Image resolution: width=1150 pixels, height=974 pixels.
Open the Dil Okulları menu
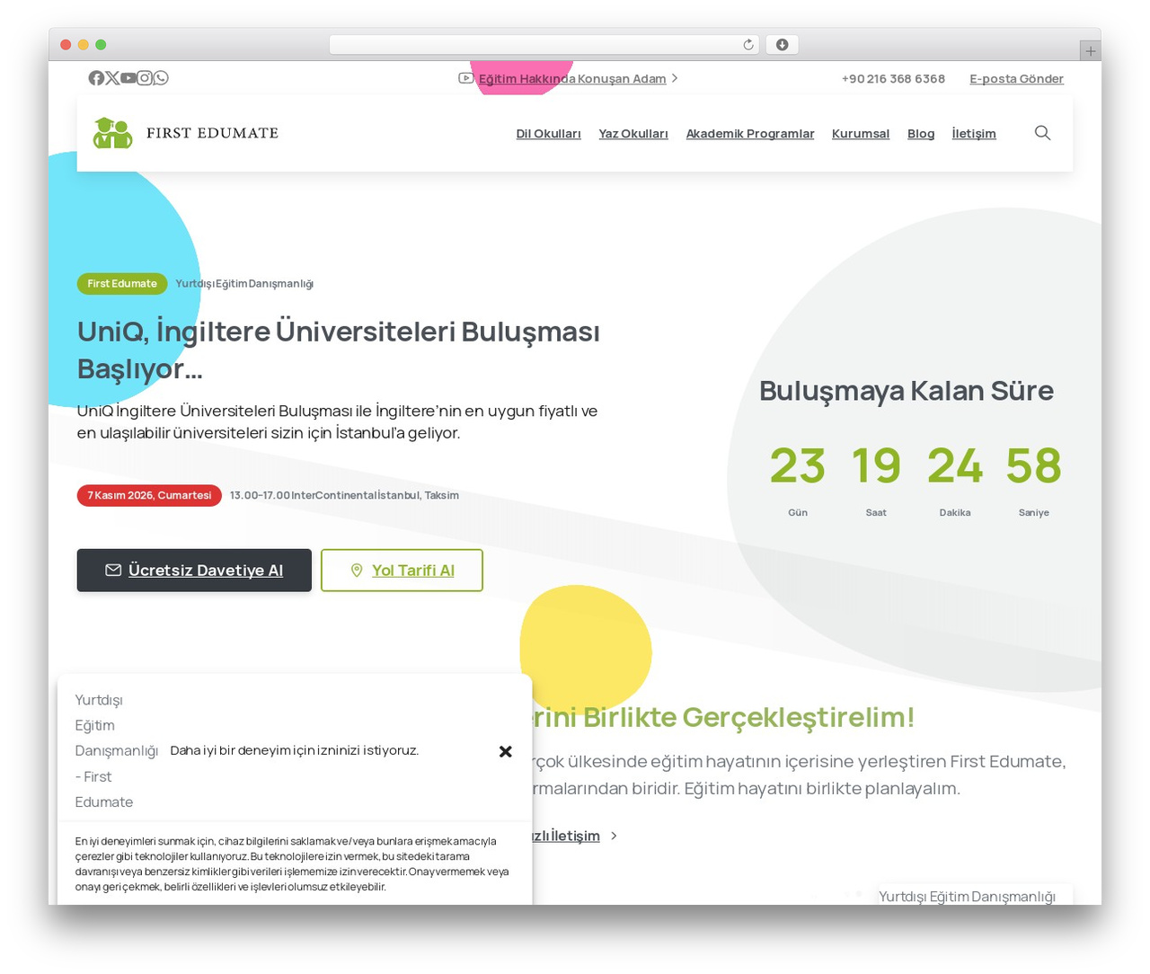548,134
